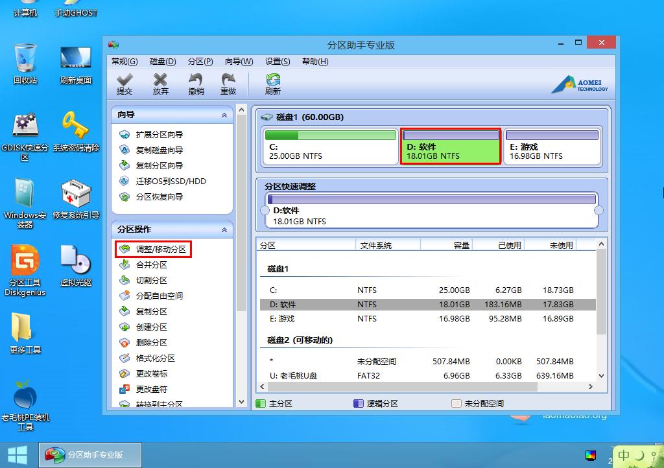The height and width of the screenshot is (468, 664).
Task: Click the right handle of partition resize slider
Action: 599,211
